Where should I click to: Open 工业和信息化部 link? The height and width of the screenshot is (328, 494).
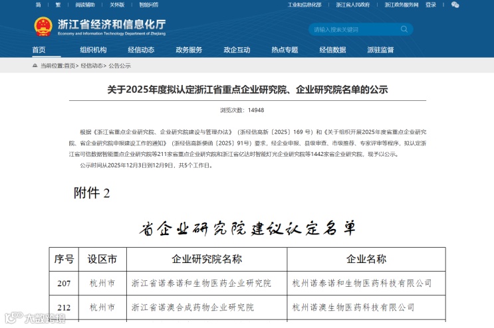click(305, 5)
